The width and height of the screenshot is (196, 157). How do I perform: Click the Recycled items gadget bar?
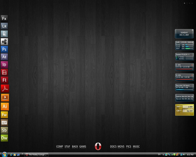(x=184, y=90)
